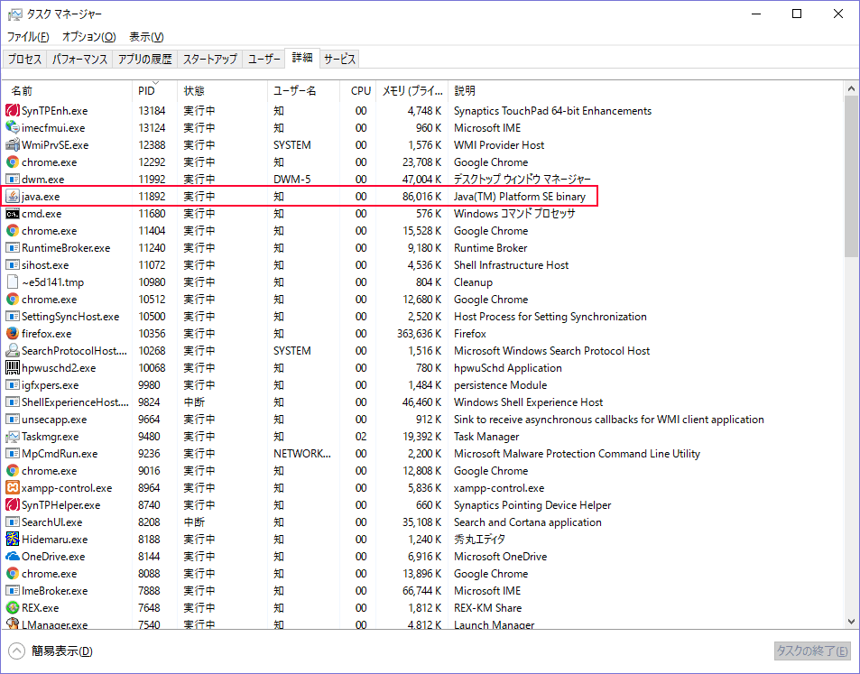The image size is (860, 674).
Task: Click the Hidemaru.exe icon
Action: [x=13, y=539]
